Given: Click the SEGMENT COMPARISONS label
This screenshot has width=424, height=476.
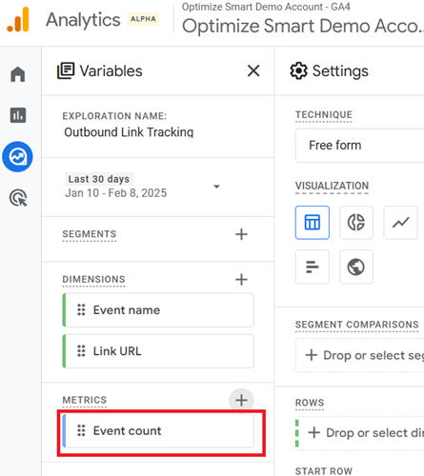Looking at the screenshot, I should click(357, 325).
